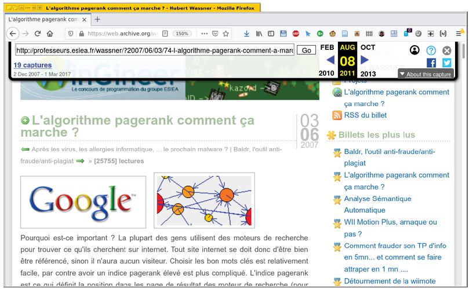Viewport: 469px width, 289px height.
Task: Click the orange box extension icon
Action: (357, 34)
